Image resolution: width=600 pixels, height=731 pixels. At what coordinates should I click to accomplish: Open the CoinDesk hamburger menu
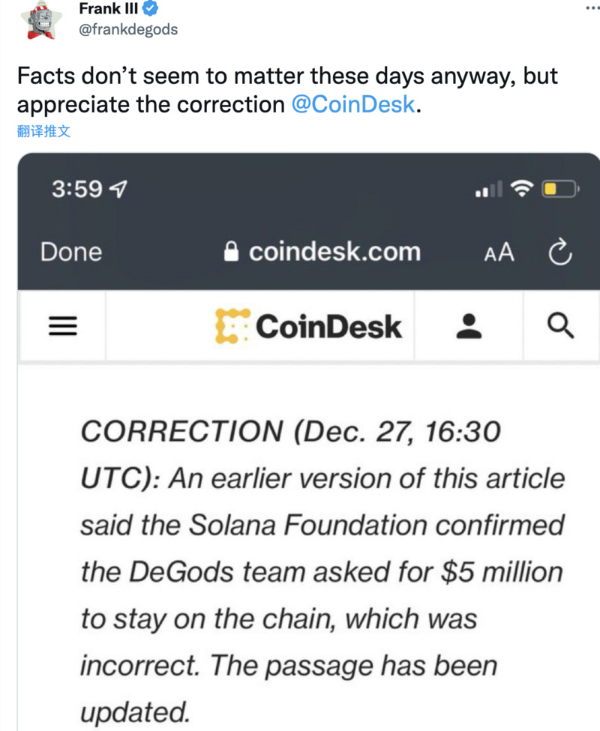click(62, 326)
